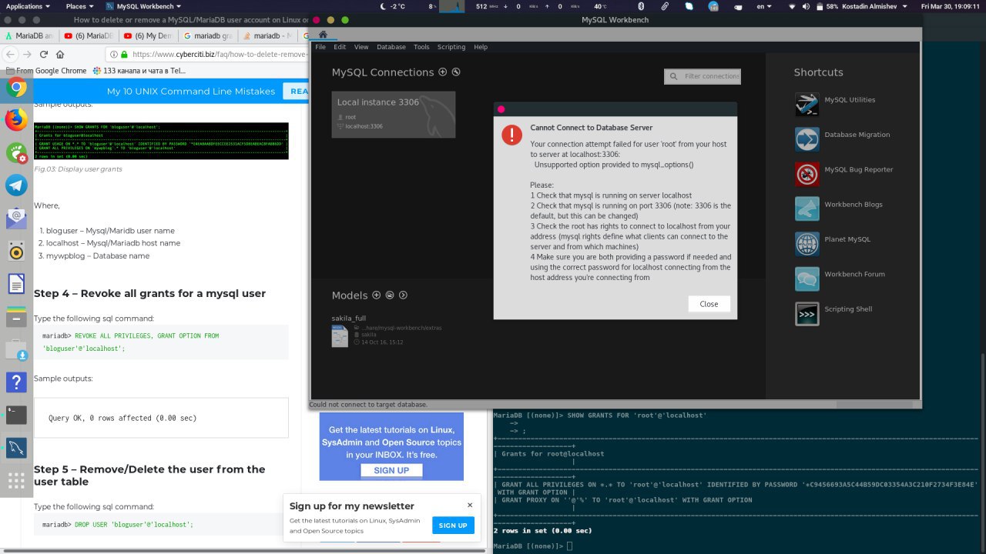The width and height of the screenshot is (986, 554).
Task: Click Chrome home button
Action: 61,54
